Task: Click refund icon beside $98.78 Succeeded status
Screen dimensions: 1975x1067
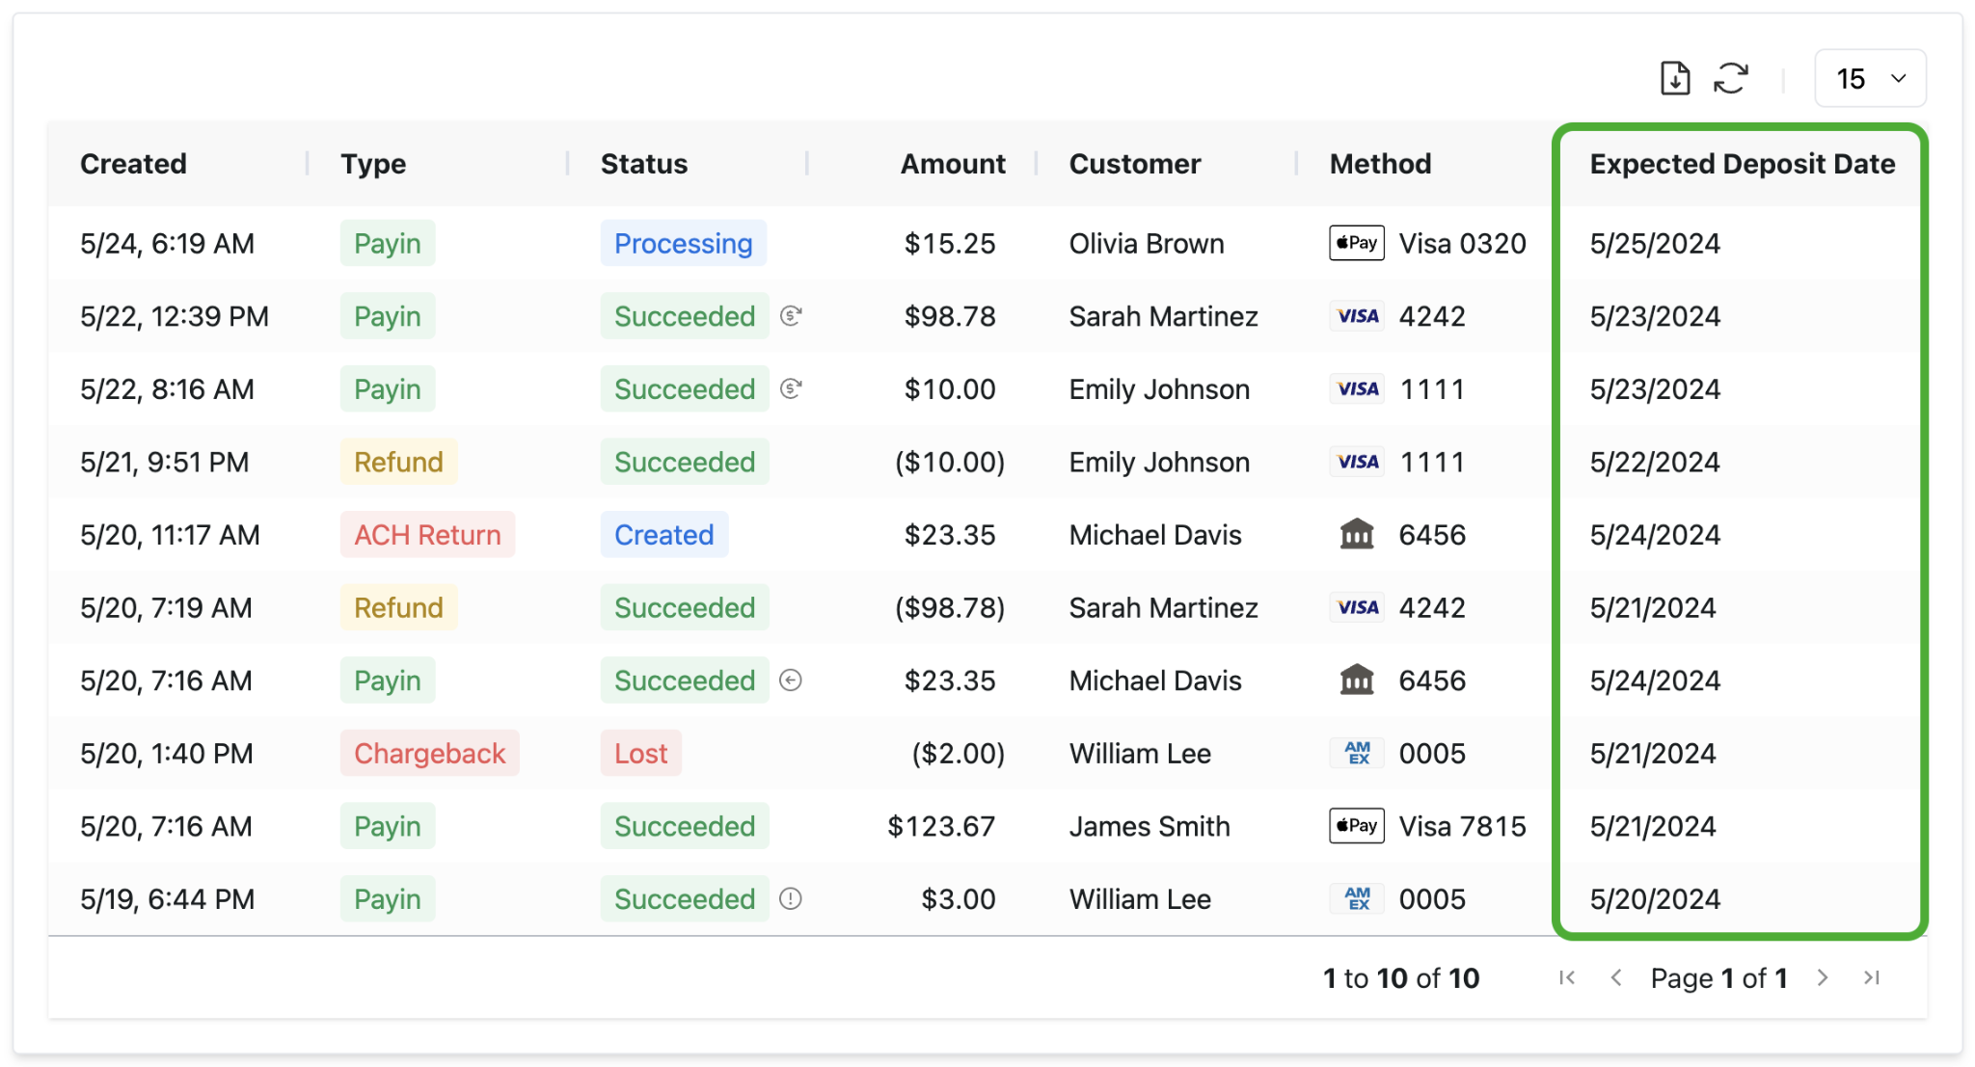Action: 791,315
